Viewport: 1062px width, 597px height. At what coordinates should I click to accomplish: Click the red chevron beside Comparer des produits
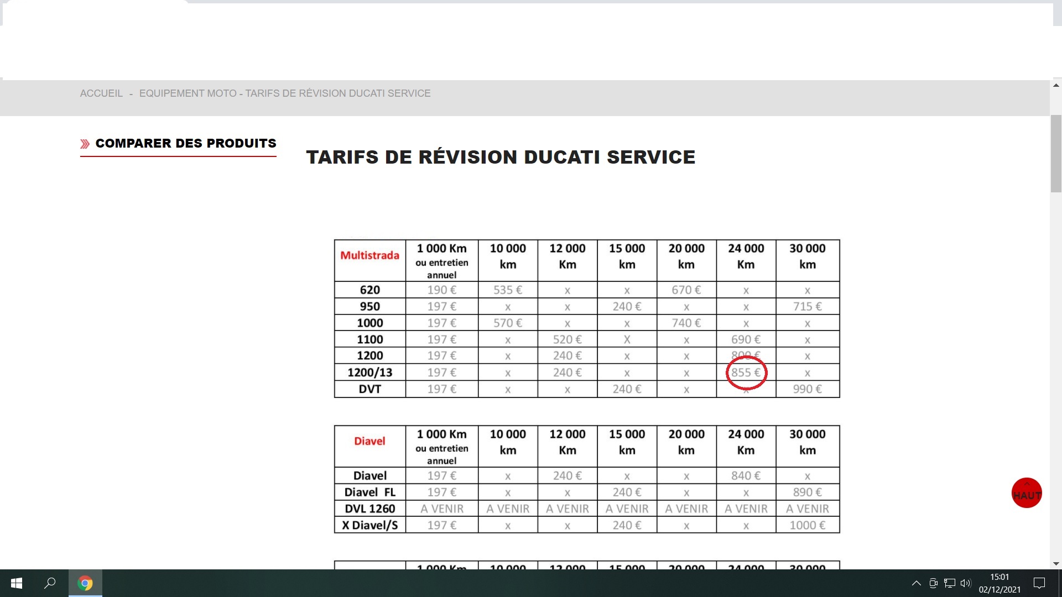(85, 144)
